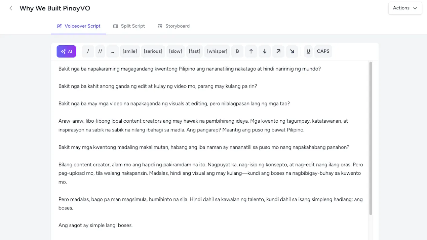Click the paragraph starting 'Araw-araw, libo-libong'
The height and width of the screenshot is (240, 427).
pyautogui.click(x=203, y=125)
